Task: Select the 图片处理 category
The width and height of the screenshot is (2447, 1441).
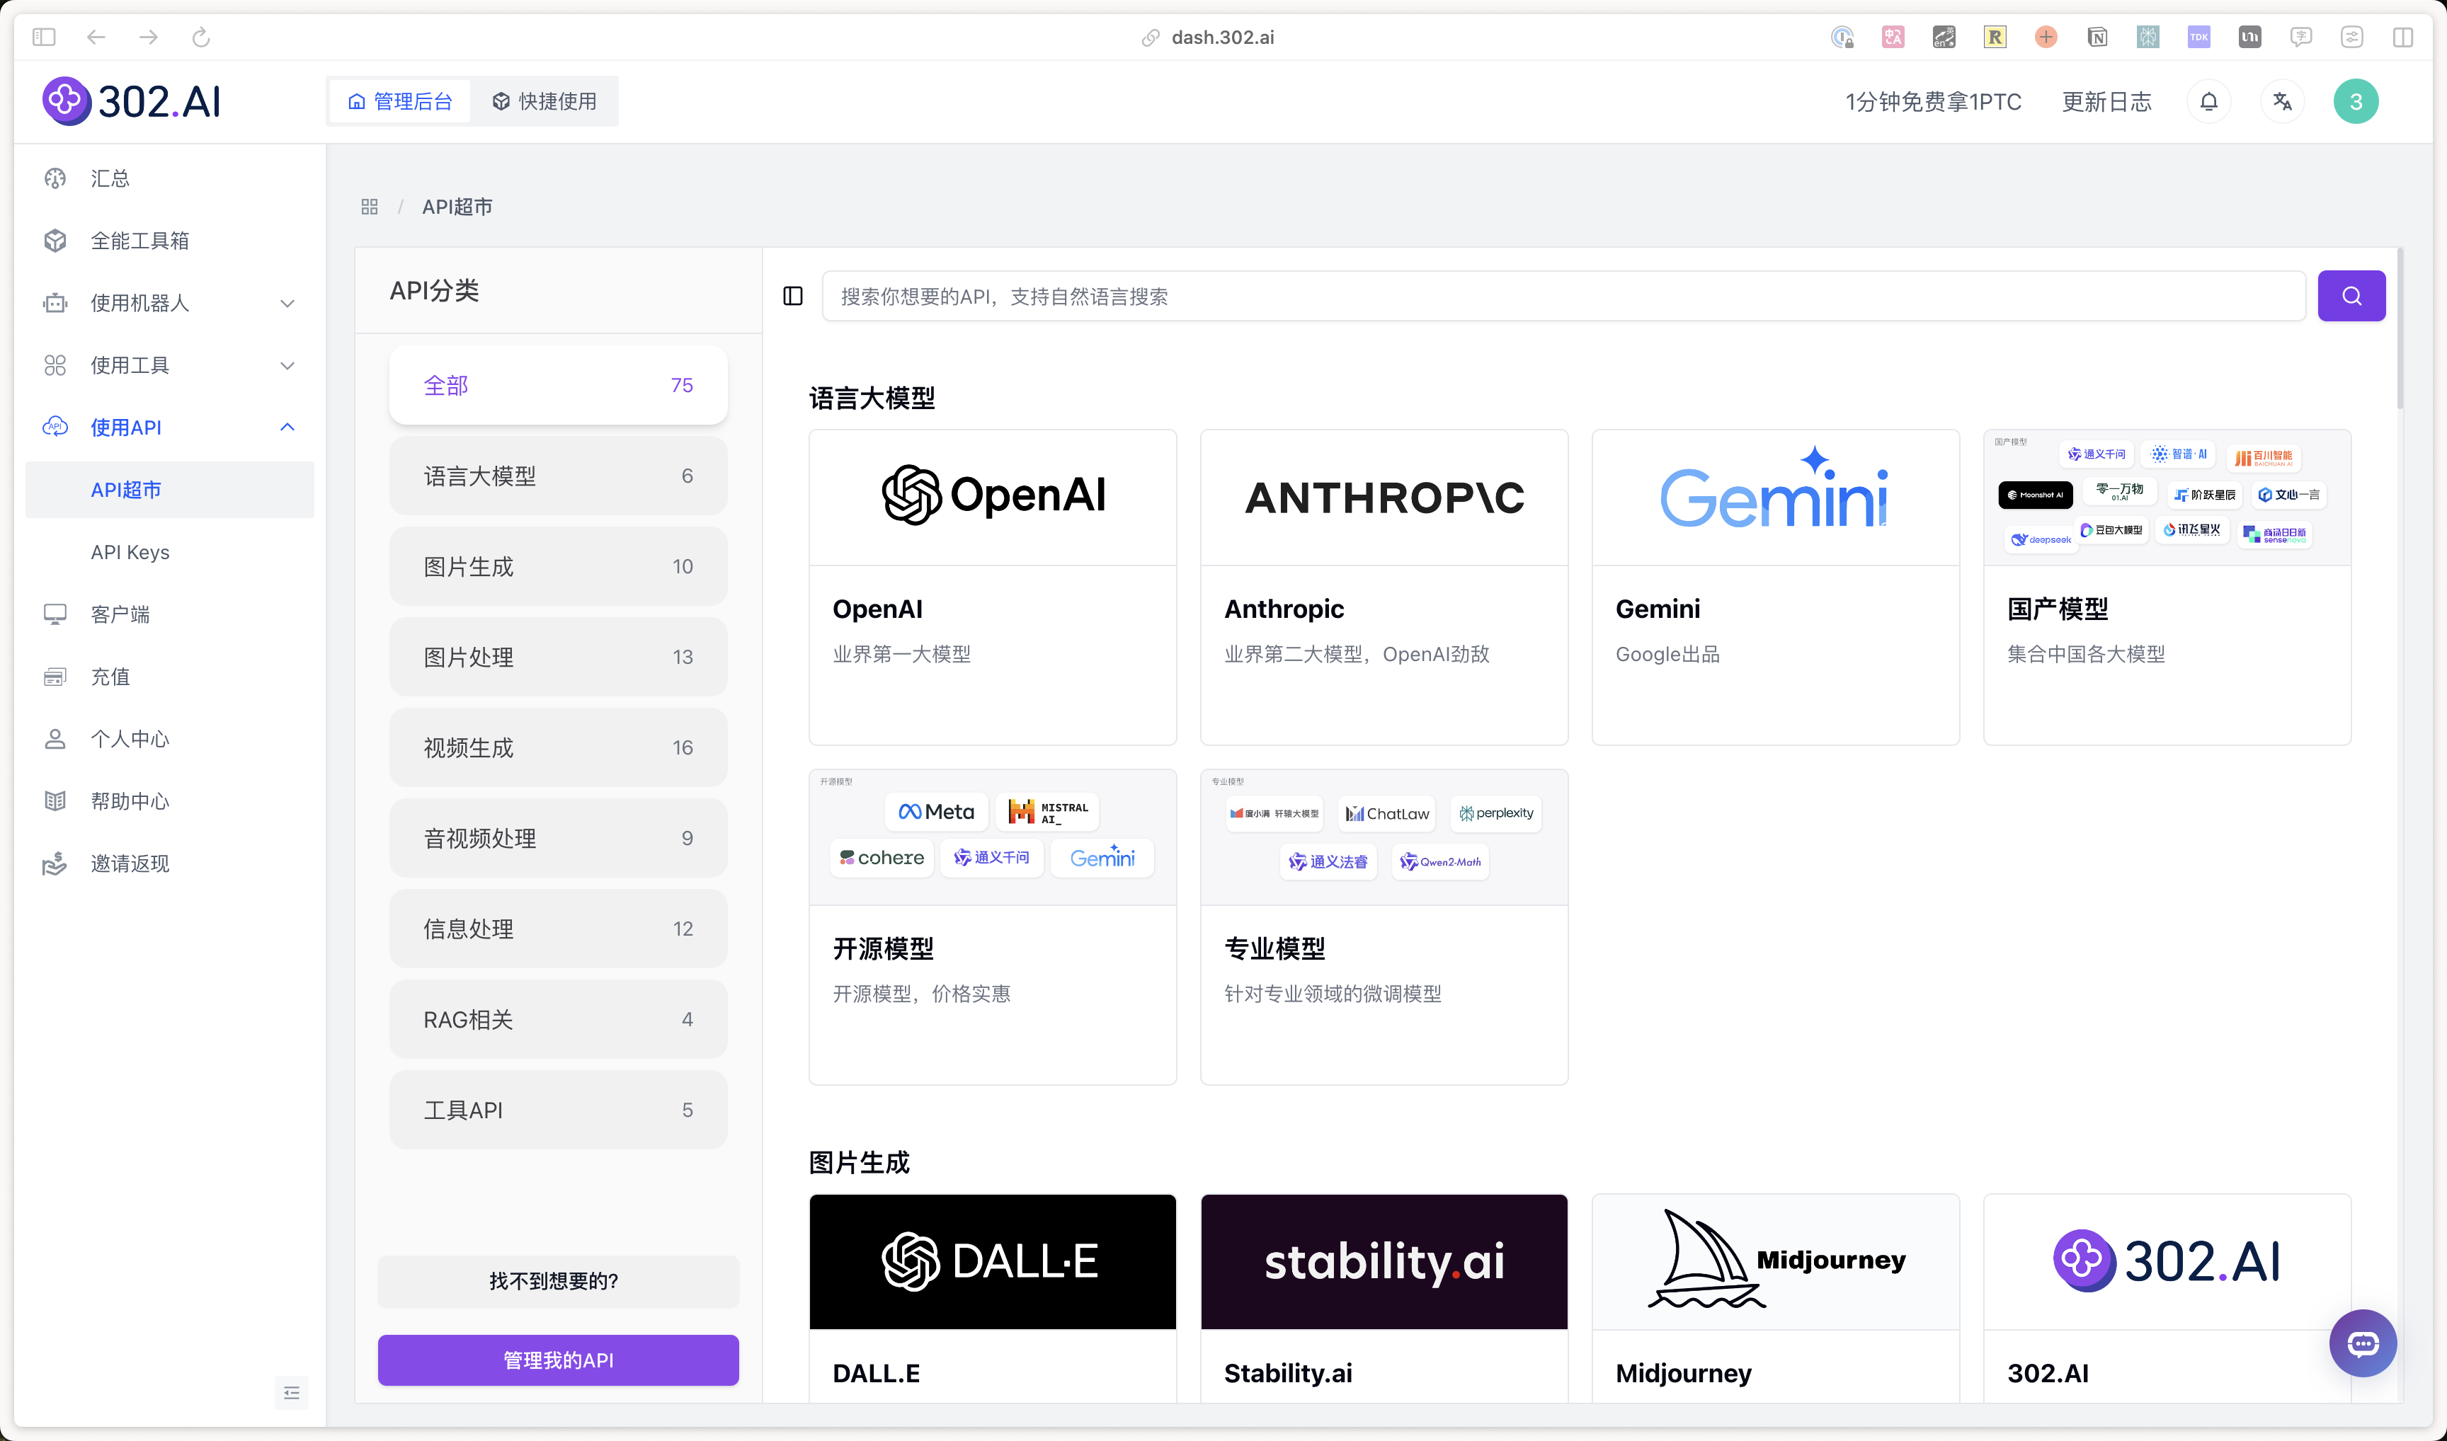Action: coord(559,658)
